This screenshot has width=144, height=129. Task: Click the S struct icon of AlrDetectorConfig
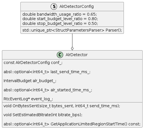pyautogui.click(x=54, y=6)
